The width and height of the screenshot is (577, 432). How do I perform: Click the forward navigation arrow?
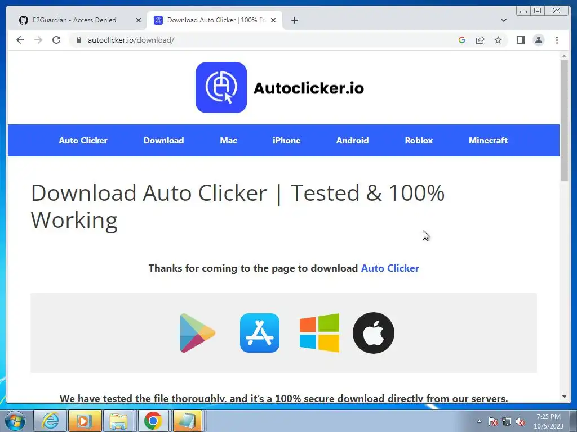point(38,40)
